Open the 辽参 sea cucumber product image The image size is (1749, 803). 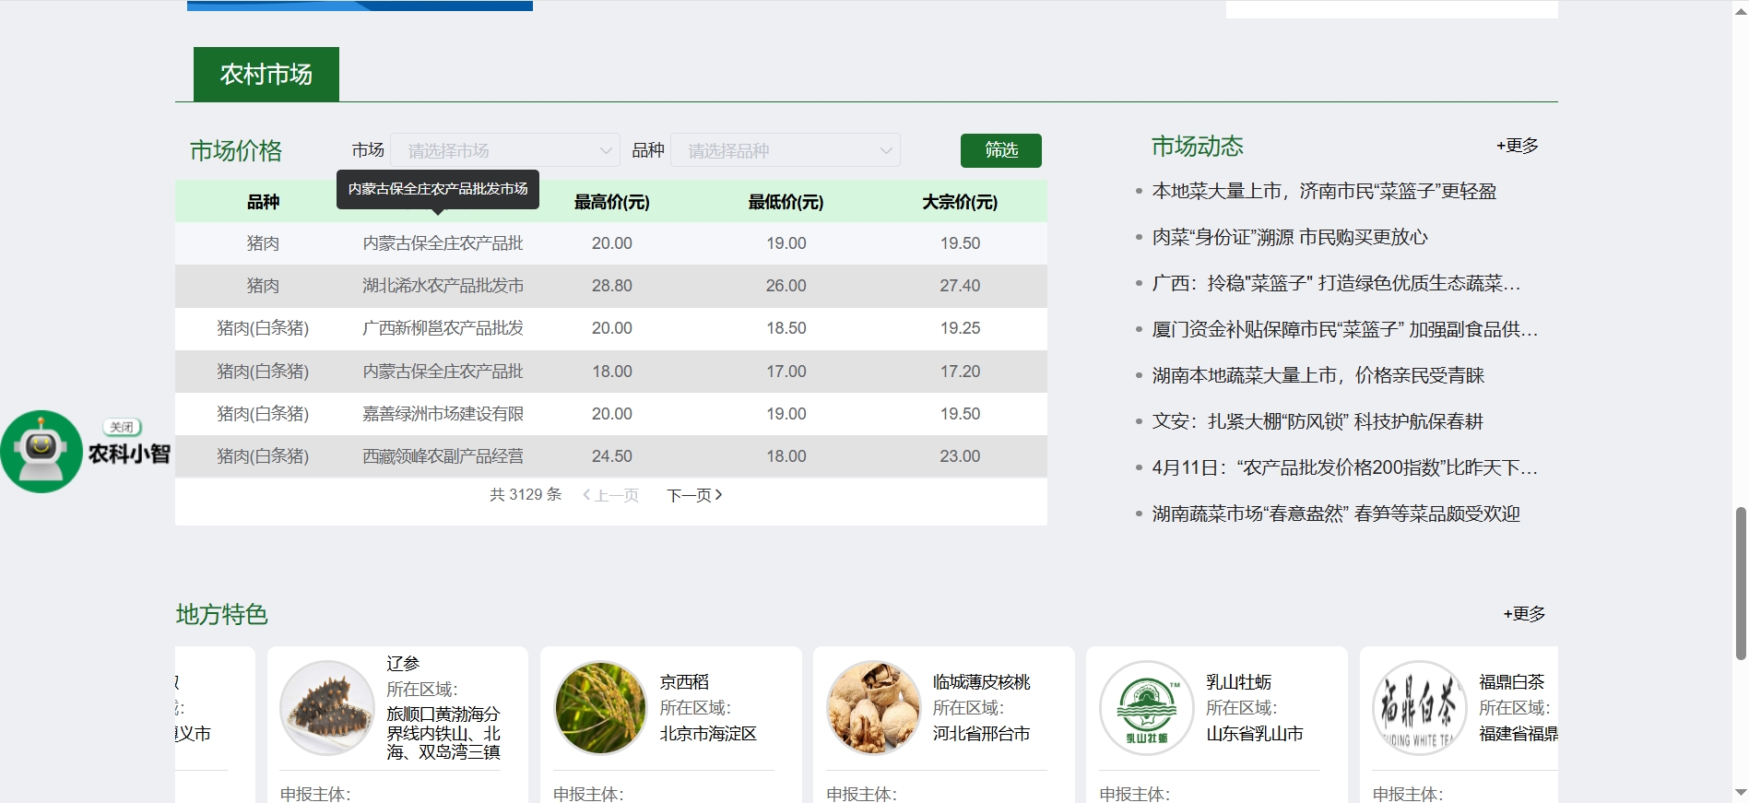click(x=327, y=707)
